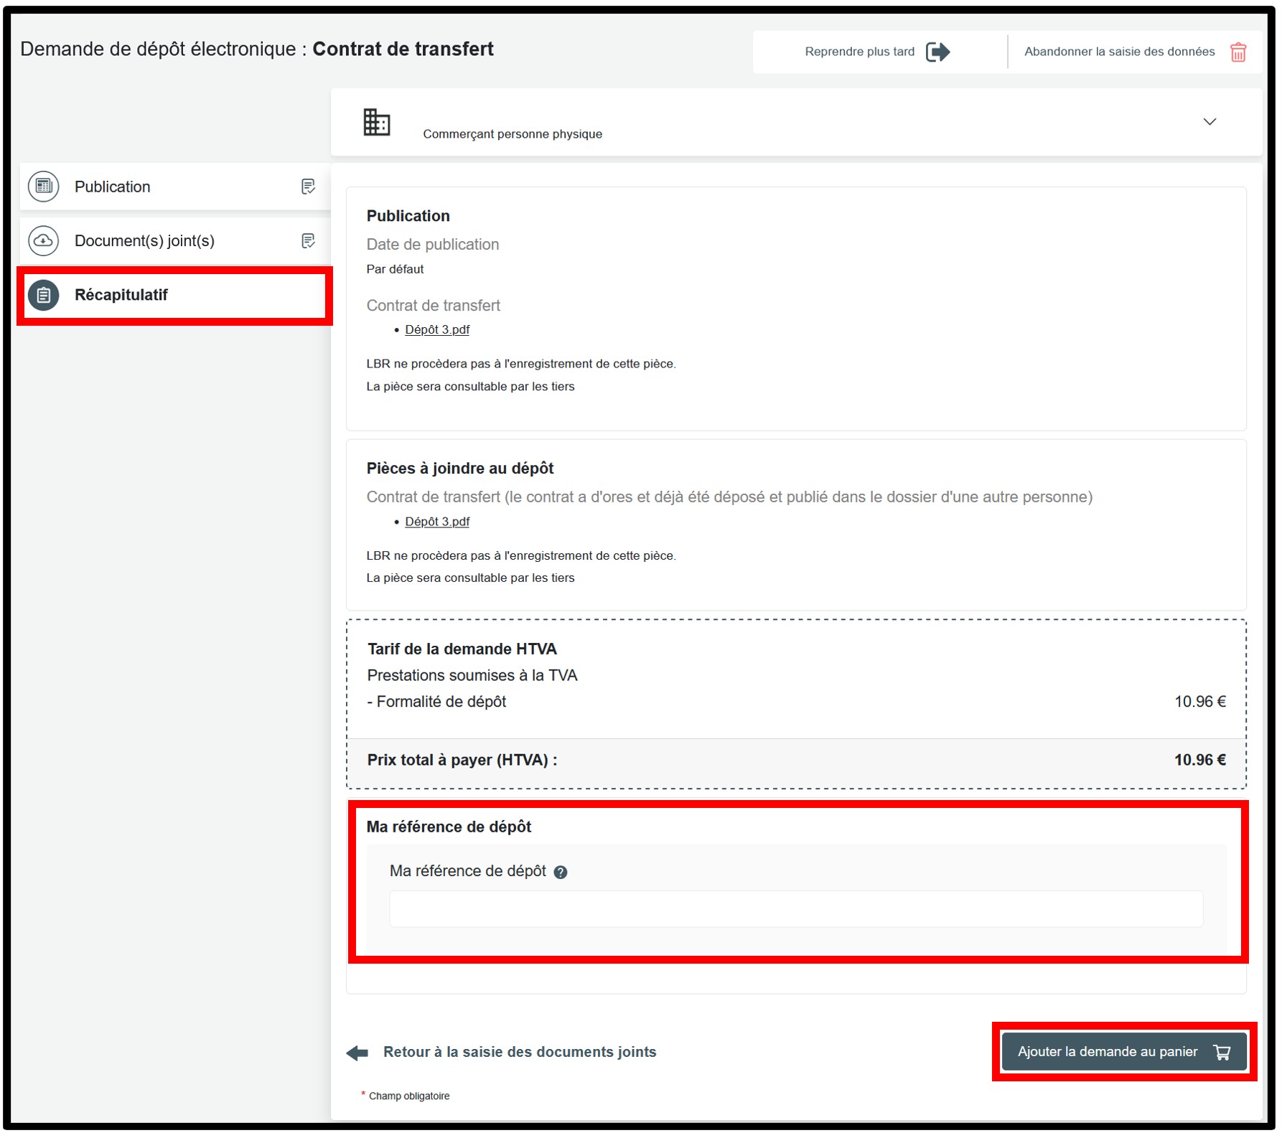The image size is (1282, 1133).
Task: Click the exit arrow icon beside Reprendre plus tard
Action: (x=937, y=52)
